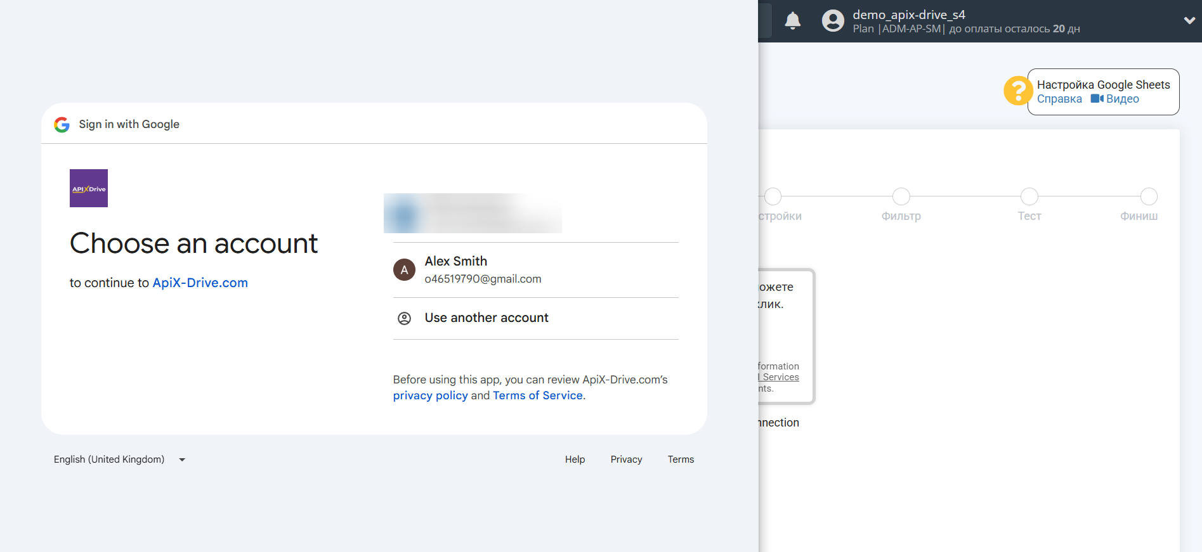Open the Справка help link
Image resolution: width=1202 pixels, height=552 pixels.
click(1059, 99)
